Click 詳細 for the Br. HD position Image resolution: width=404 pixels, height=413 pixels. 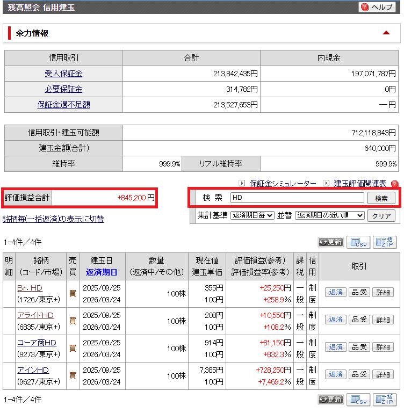383,292
